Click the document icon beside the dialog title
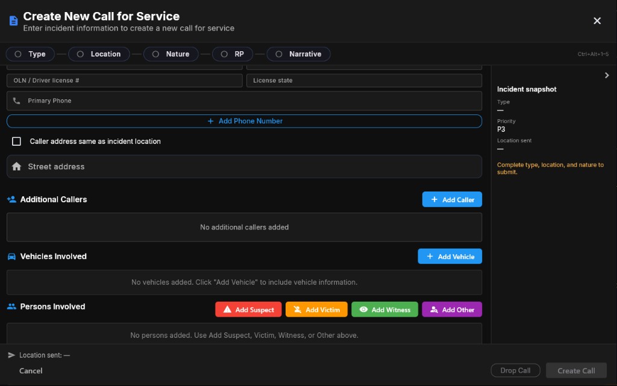Screen dimensions: 617x386 point(13,21)
